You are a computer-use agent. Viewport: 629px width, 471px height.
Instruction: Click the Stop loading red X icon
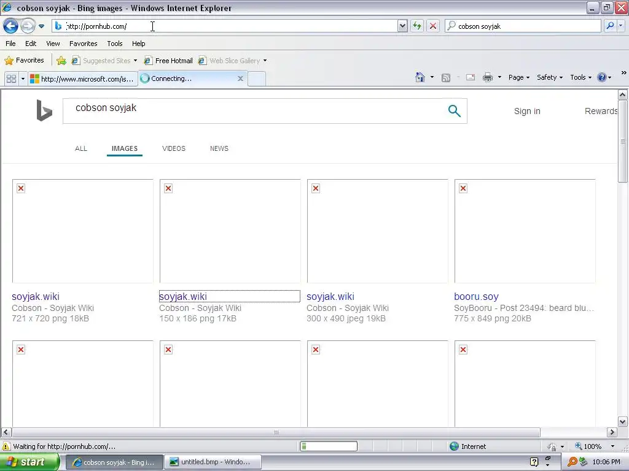[x=433, y=26]
